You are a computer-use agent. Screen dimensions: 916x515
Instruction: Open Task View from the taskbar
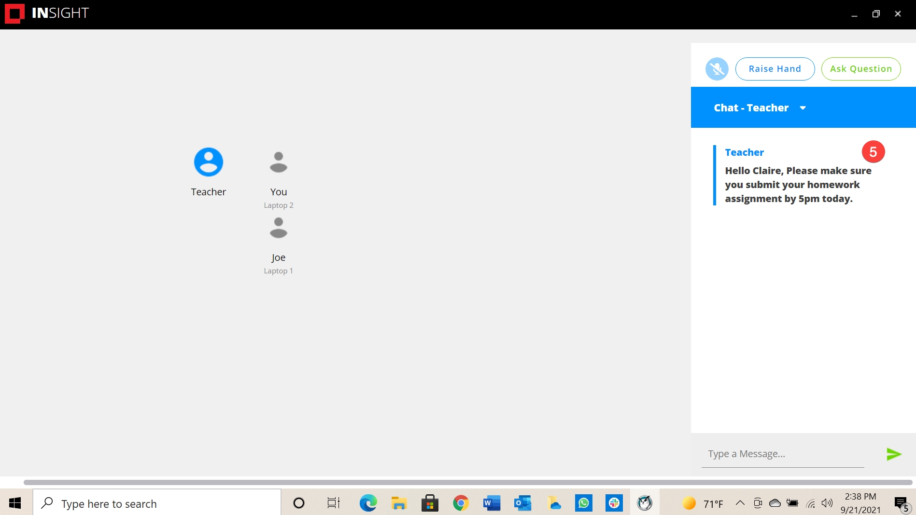pyautogui.click(x=333, y=503)
